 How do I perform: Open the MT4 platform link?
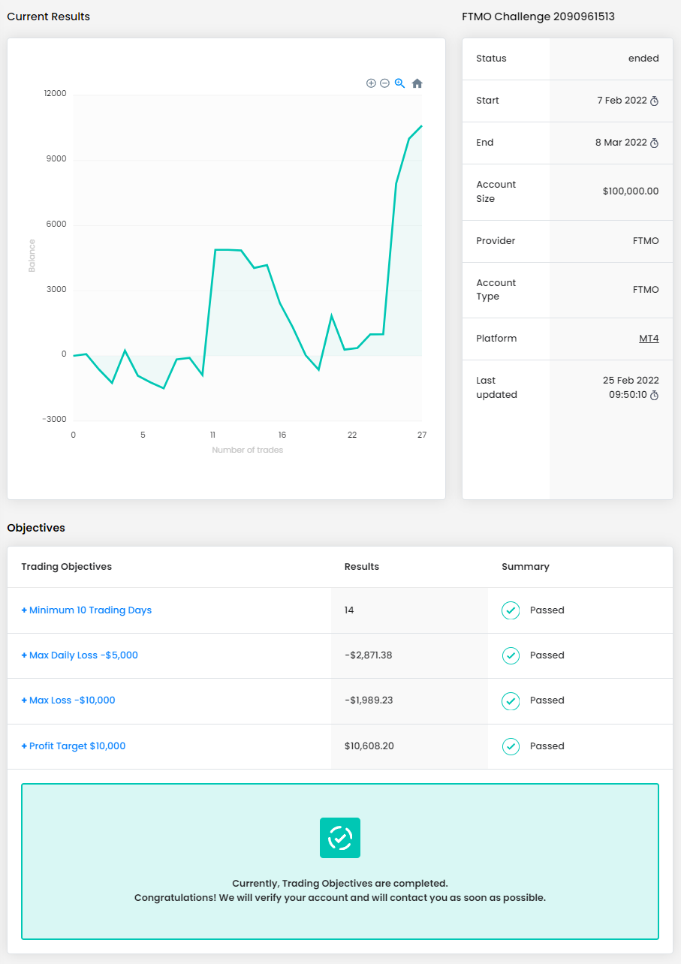point(649,339)
